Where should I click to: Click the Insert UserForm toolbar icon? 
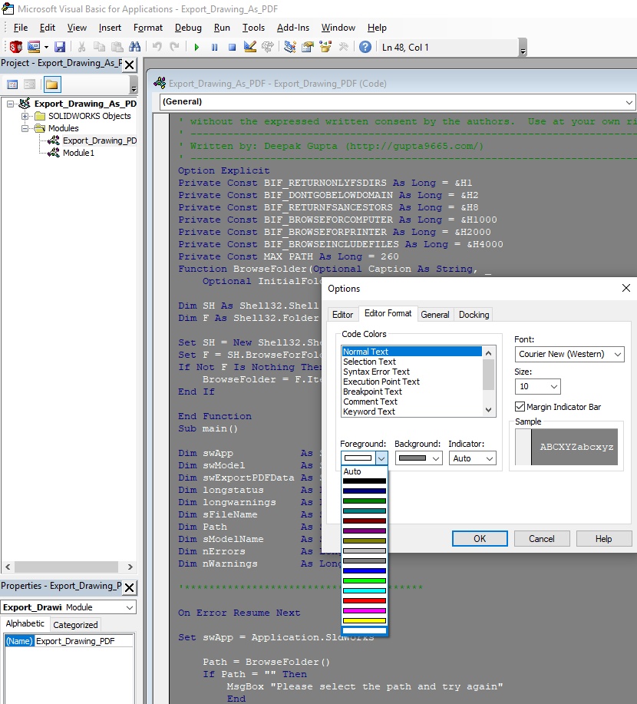point(34,47)
